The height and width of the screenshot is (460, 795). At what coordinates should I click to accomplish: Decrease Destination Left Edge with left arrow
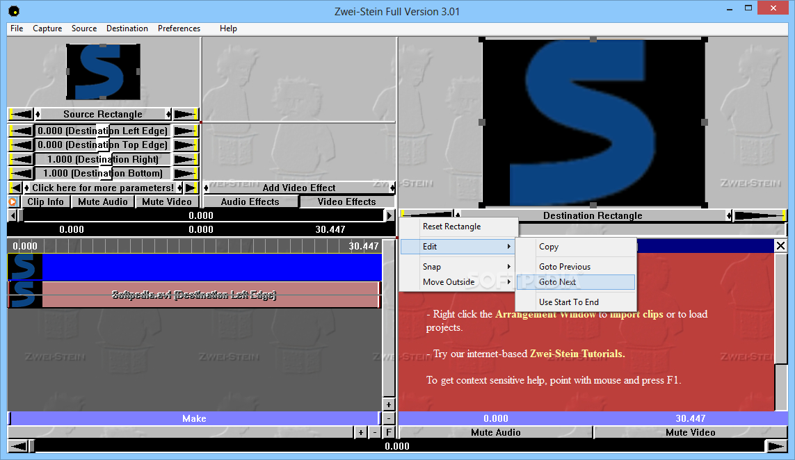click(22, 131)
